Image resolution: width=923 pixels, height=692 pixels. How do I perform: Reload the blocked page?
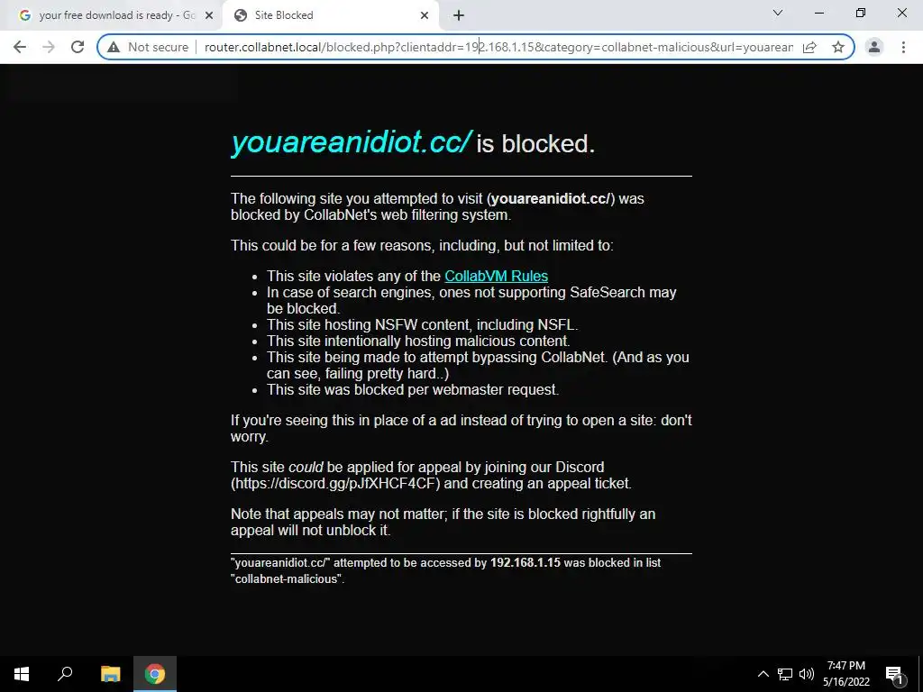[x=78, y=47]
